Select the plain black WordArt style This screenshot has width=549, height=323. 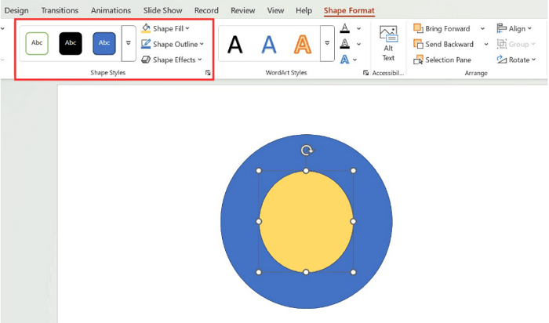(235, 44)
